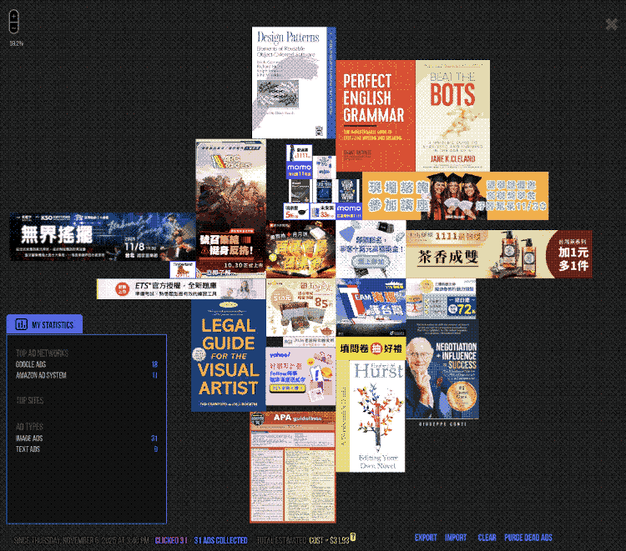Click the Import link
626x551 pixels.
[x=456, y=538]
